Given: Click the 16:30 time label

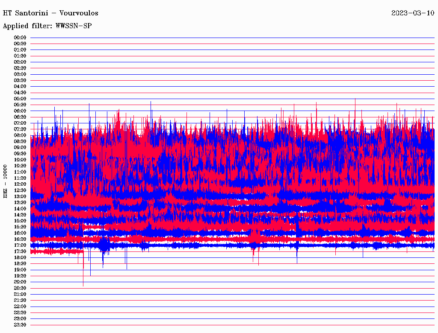Looking at the screenshot, I should tap(20, 239).
